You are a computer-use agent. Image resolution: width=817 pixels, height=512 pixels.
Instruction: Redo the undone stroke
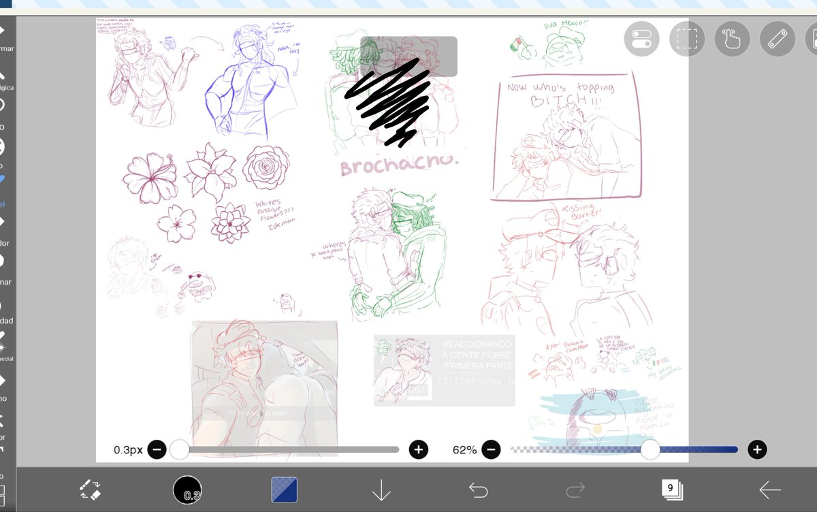pyautogui.click(x=575, y=489)
